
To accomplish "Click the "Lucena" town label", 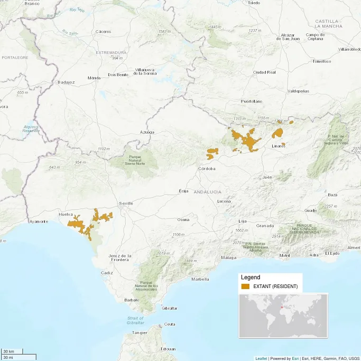I will [x=224, y=201].
